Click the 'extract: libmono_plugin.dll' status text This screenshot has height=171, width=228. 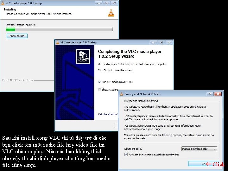coord(21,25)
